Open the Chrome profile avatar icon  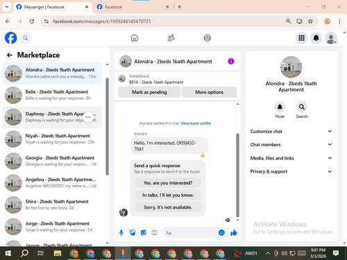tap(327, 21)
